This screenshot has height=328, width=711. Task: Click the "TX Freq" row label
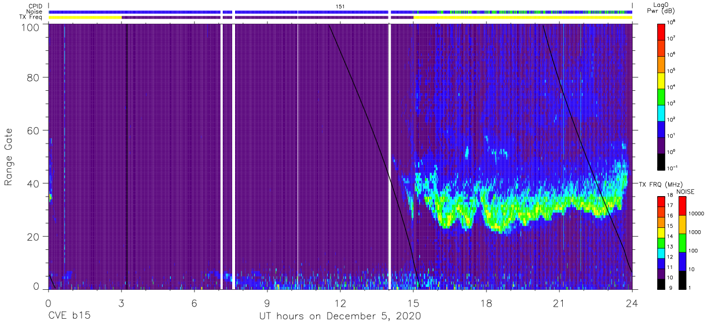tap(31, 17)
